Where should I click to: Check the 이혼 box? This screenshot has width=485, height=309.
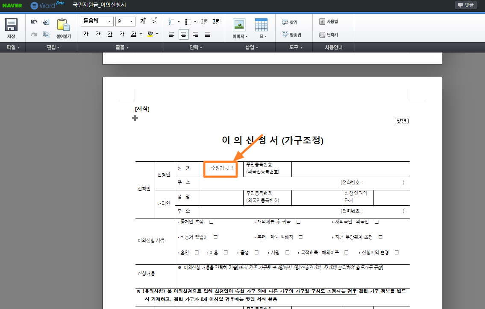click(x=226, y=253)
